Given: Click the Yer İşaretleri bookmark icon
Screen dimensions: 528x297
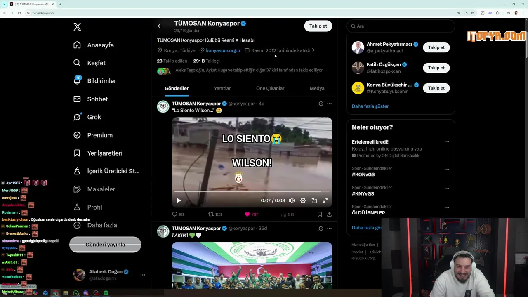Looking at the screenshot, I should point(77,153).
